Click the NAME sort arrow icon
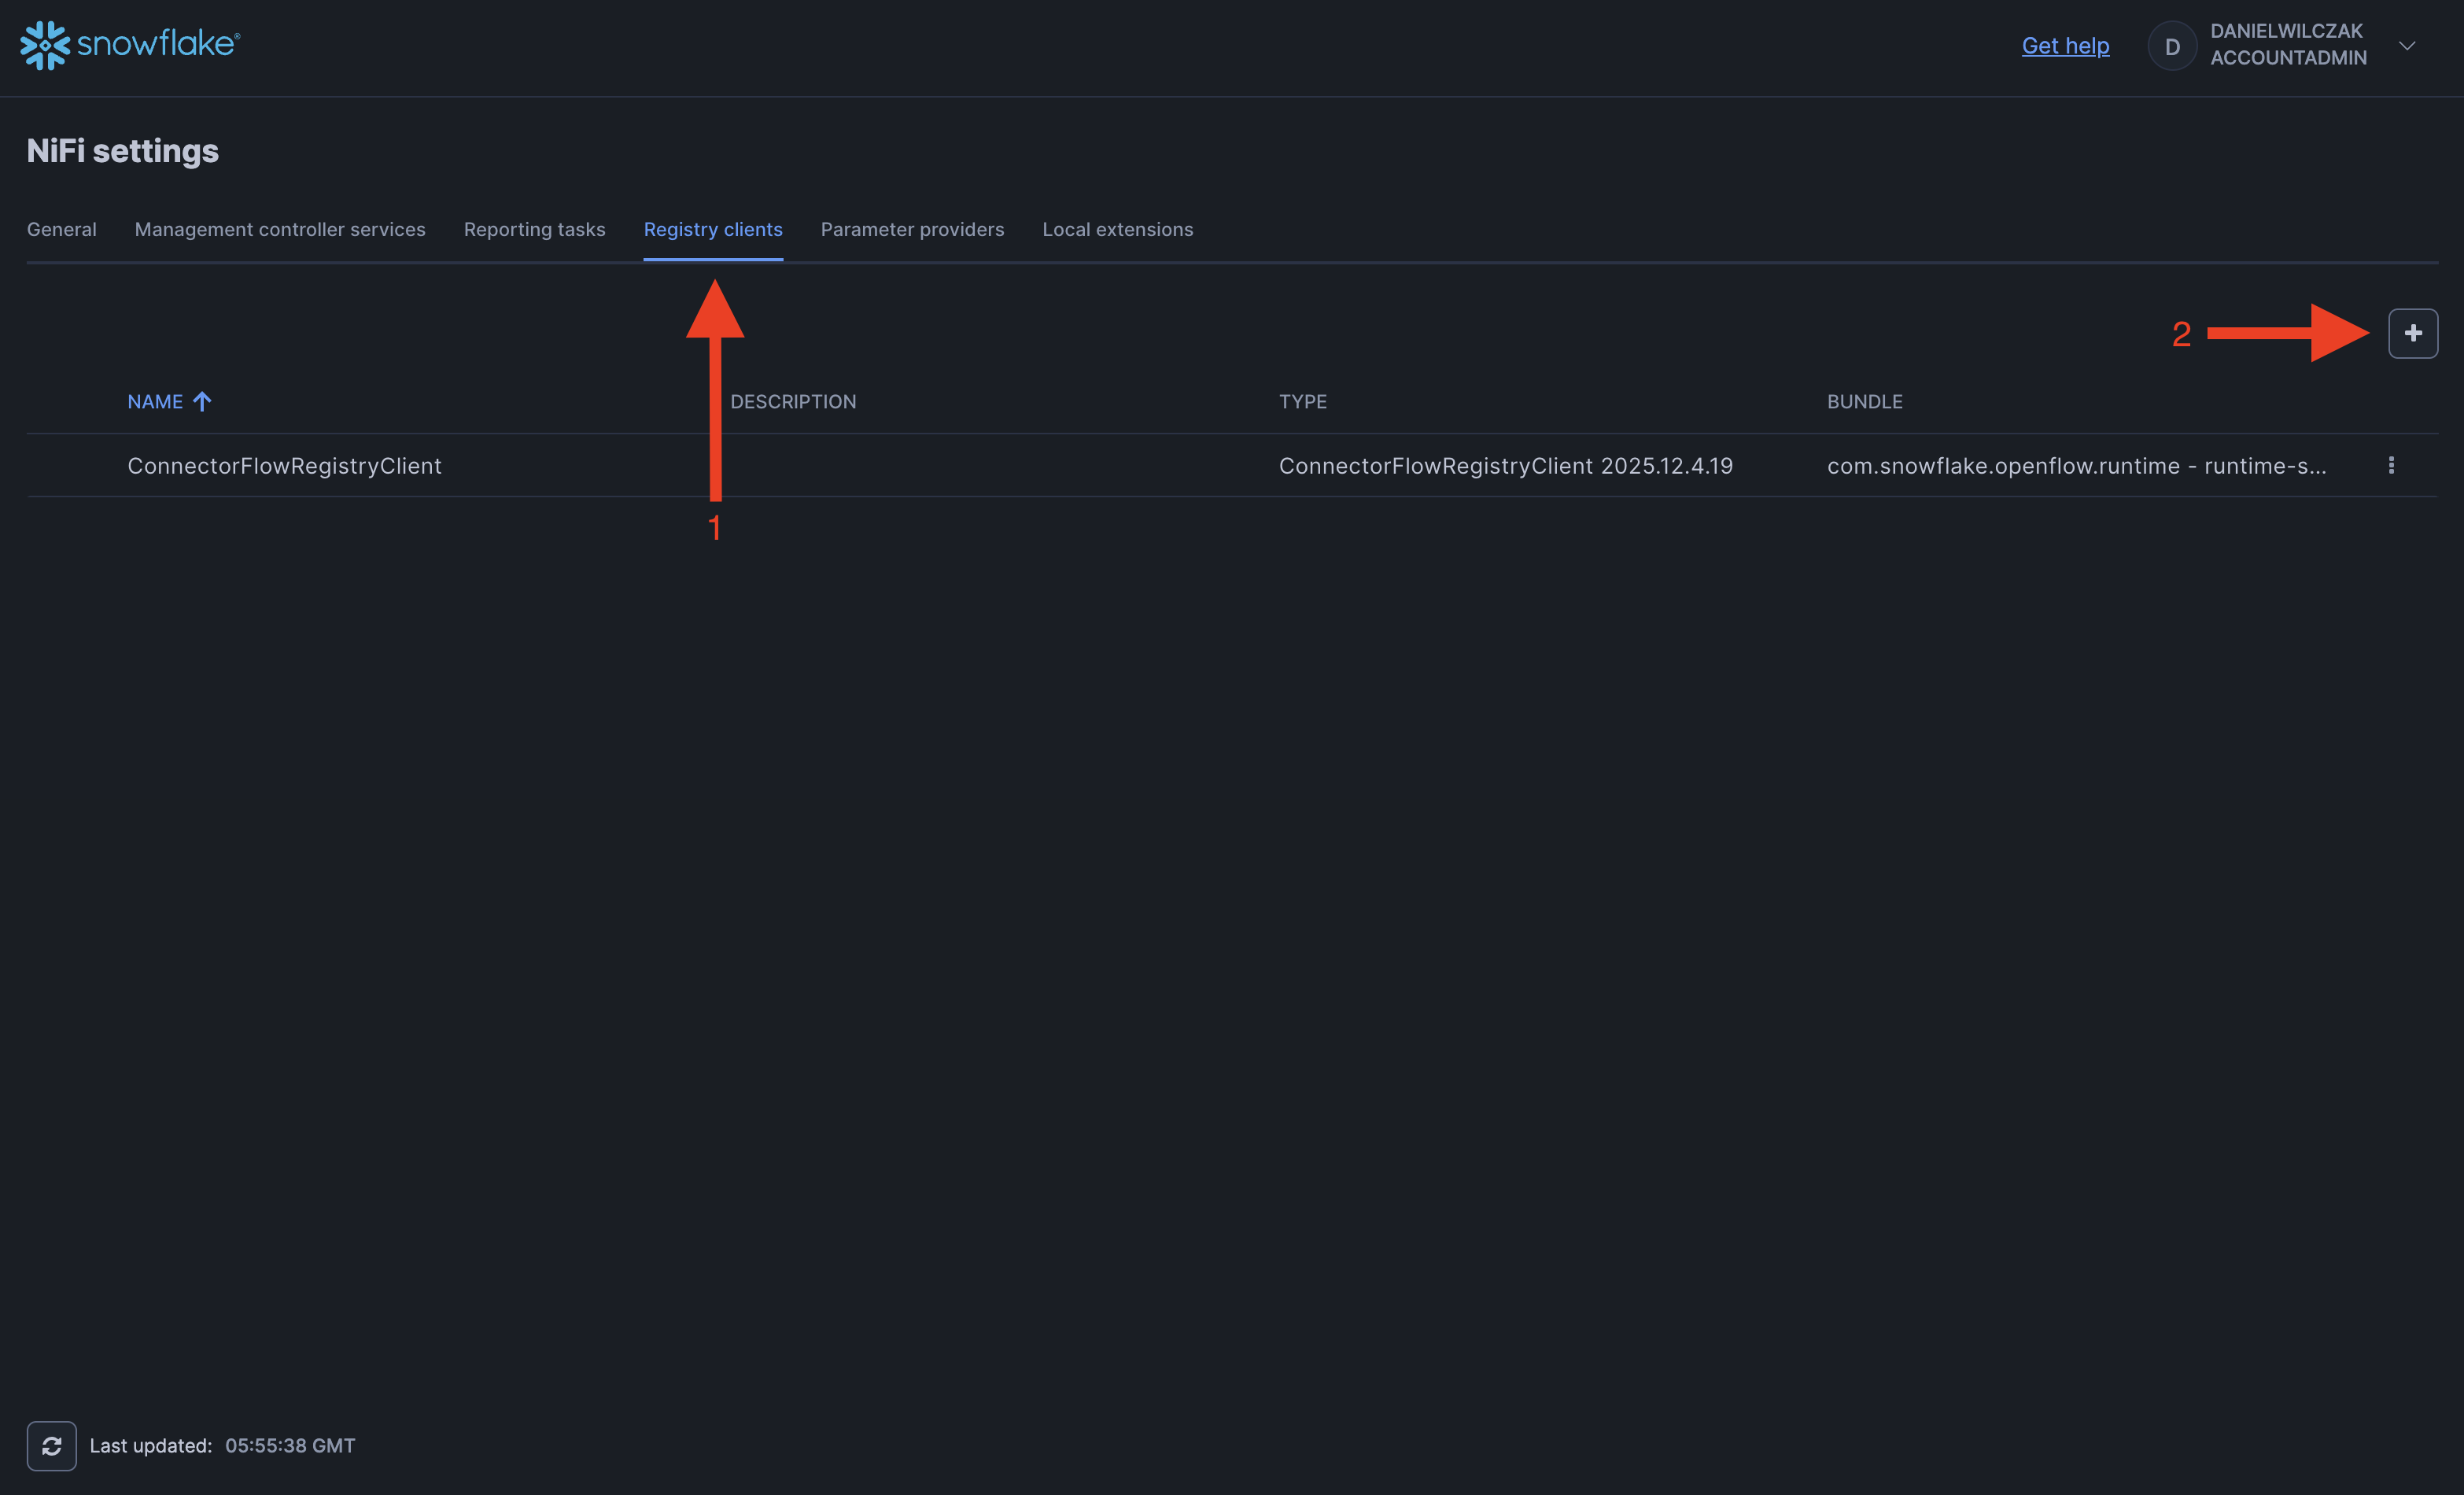This screenshot has width=2464, height=1495. click(x=202, y=401)
